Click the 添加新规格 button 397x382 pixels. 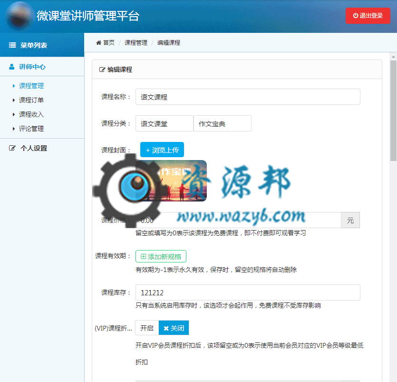(161, 256)
